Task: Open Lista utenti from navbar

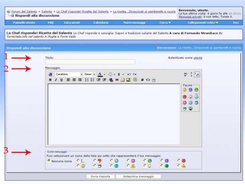Action: tap(72, 22)
